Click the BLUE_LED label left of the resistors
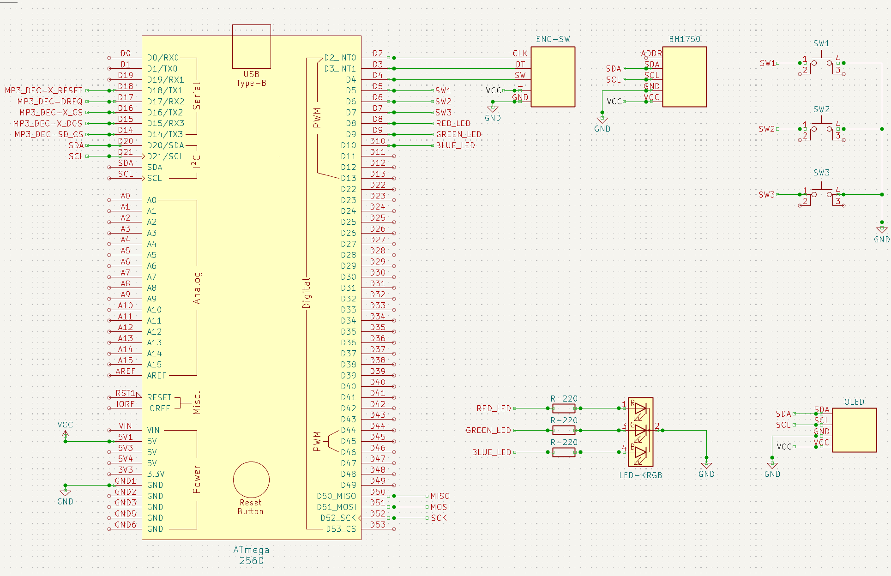The width and height of the screenshot is (891, 576). click(x=492, y=452)
